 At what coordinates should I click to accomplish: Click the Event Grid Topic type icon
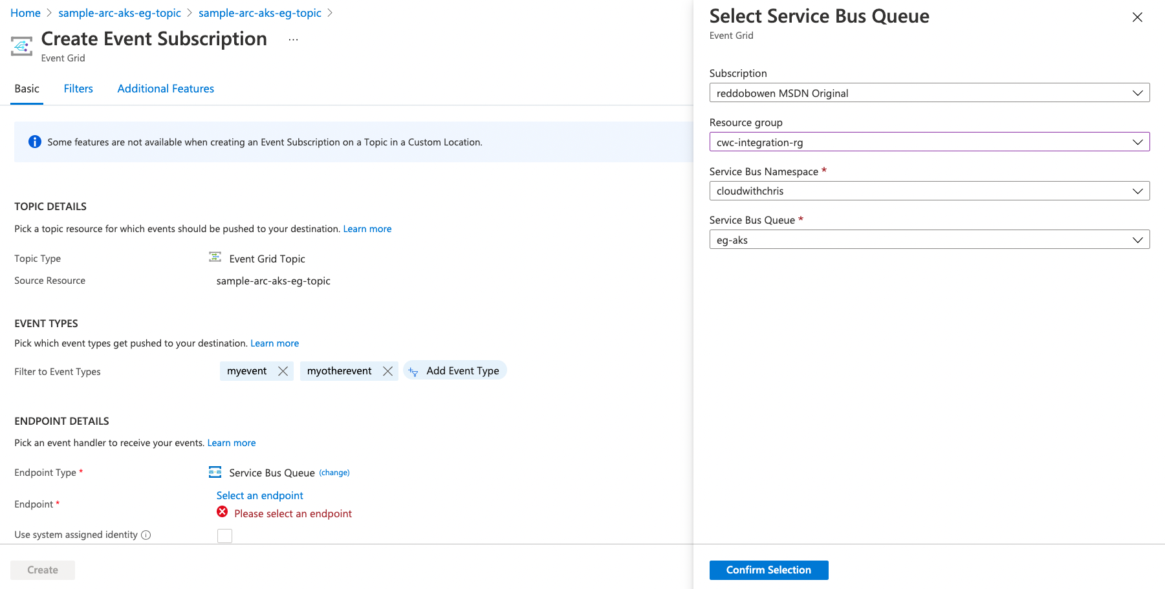pos(215,257)
